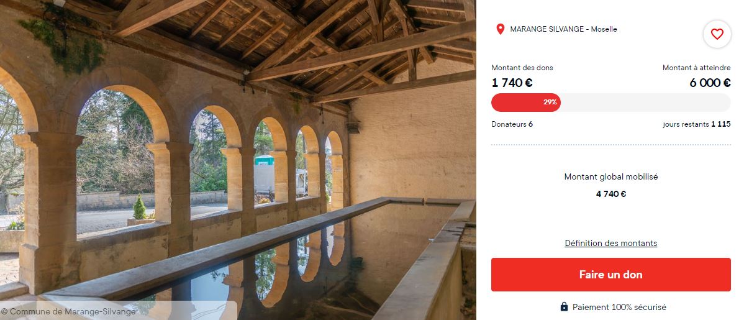Click the Faire un don button
Image resolution: width=744 pixels, height=320 pixels.
[x=610, y=275]
